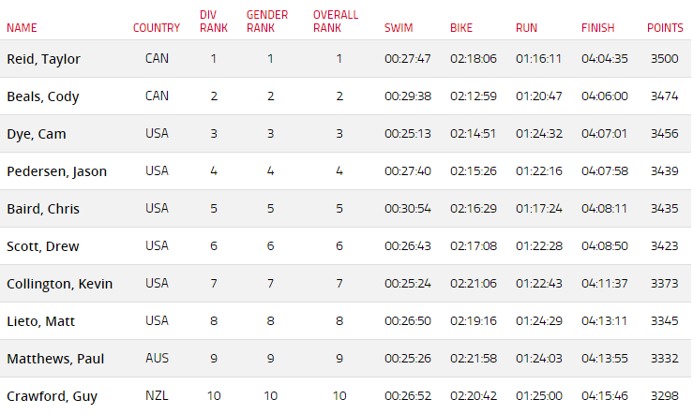Open Baird, Chris result details
Viewport: 693px width, 414px height.
click(43, 209)
